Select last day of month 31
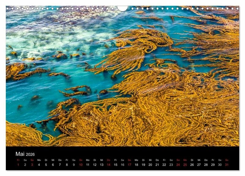This screenshot has height=176, width=245. [227, 165]
